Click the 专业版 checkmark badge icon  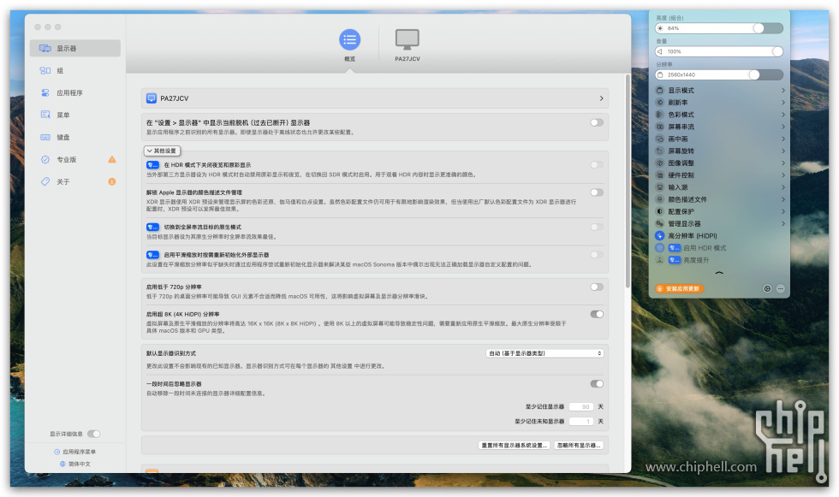click(45, 159)
